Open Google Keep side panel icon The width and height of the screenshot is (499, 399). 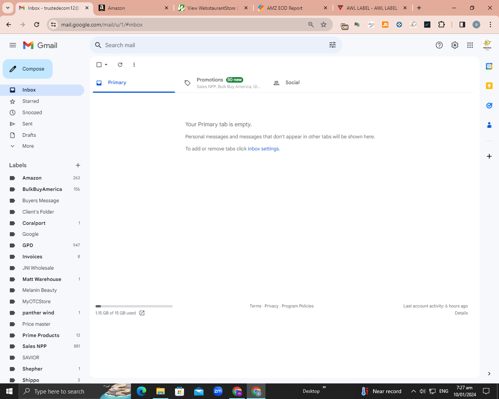[489, 86]
